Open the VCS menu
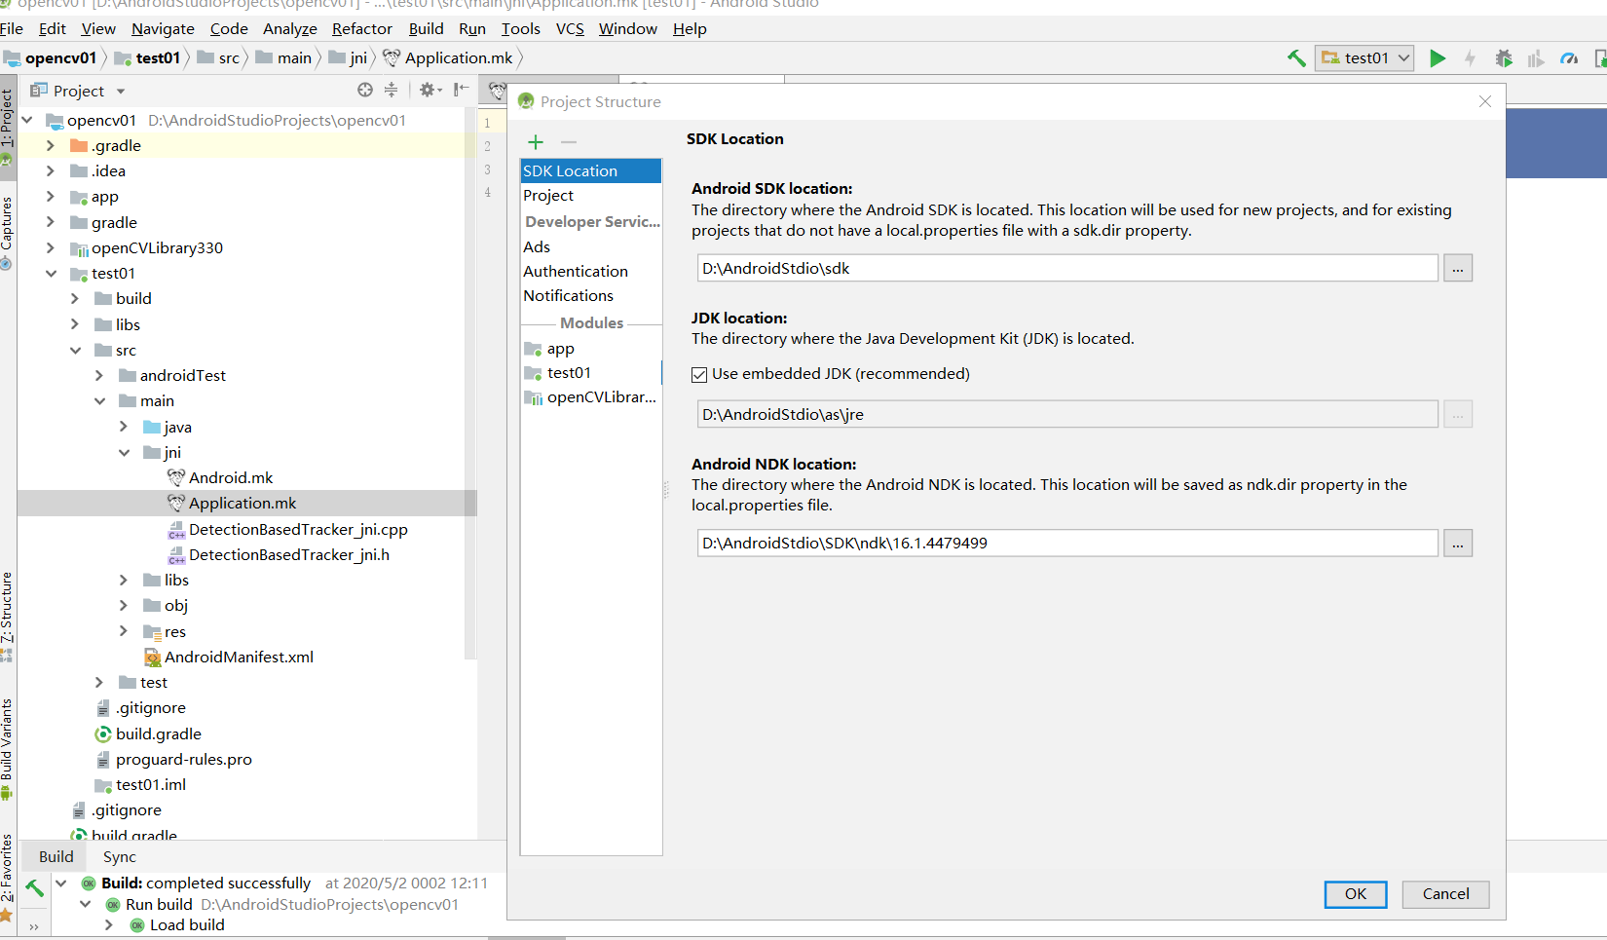Viewport: 1607px width, 940px height. (570, 28)
